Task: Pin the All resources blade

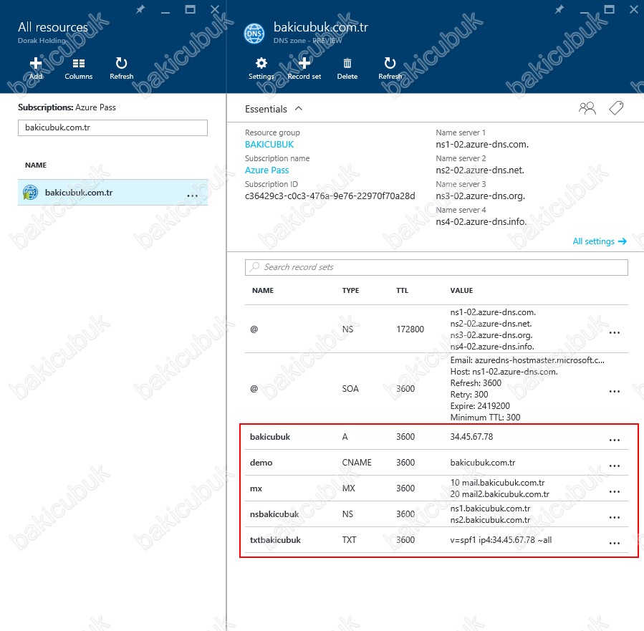Action: pos(140,9)
